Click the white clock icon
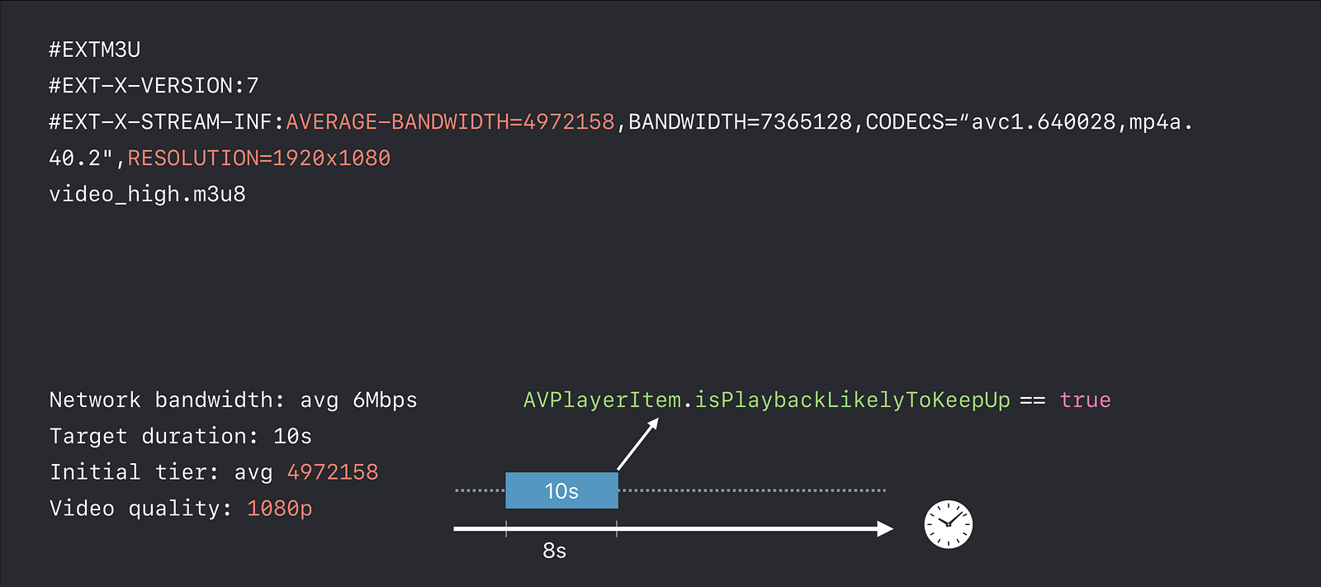Image resolution: width=1321 pixels, height=587 pixels. 948,524
